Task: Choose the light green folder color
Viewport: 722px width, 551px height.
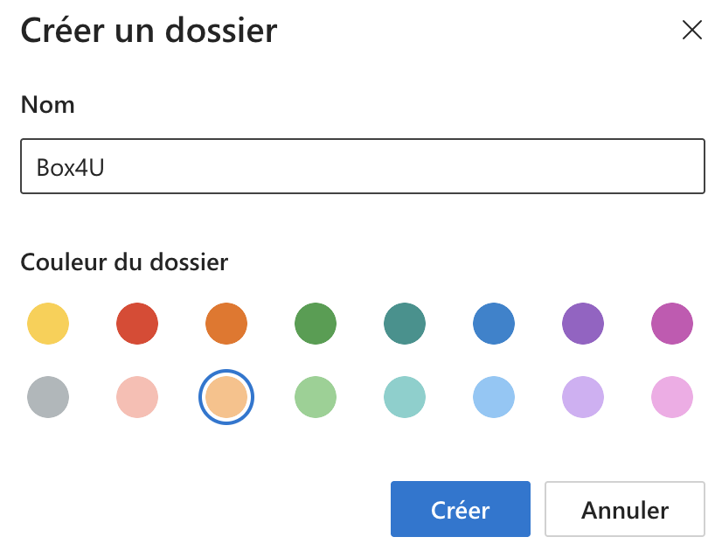Action: (x=316, y=398)
